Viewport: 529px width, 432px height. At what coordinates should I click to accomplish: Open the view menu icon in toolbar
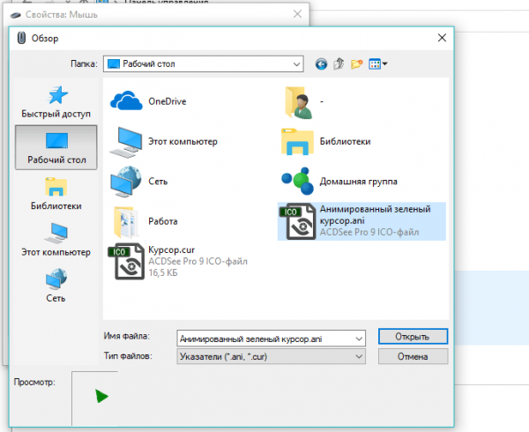(x=378, y=63)
